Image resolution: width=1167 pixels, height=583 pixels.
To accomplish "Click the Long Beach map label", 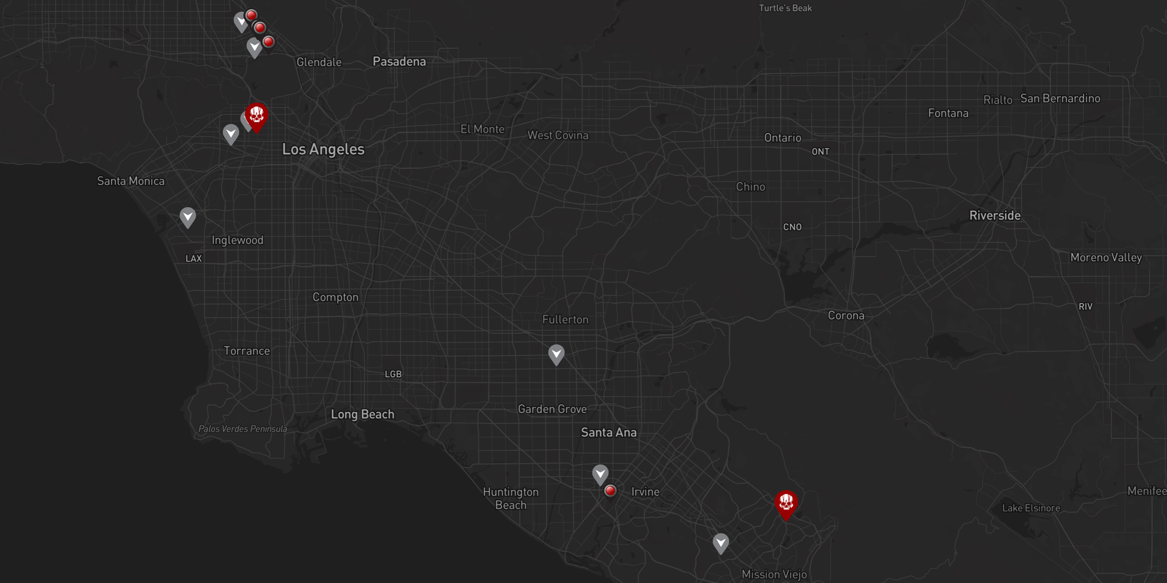I will point(362,415).
